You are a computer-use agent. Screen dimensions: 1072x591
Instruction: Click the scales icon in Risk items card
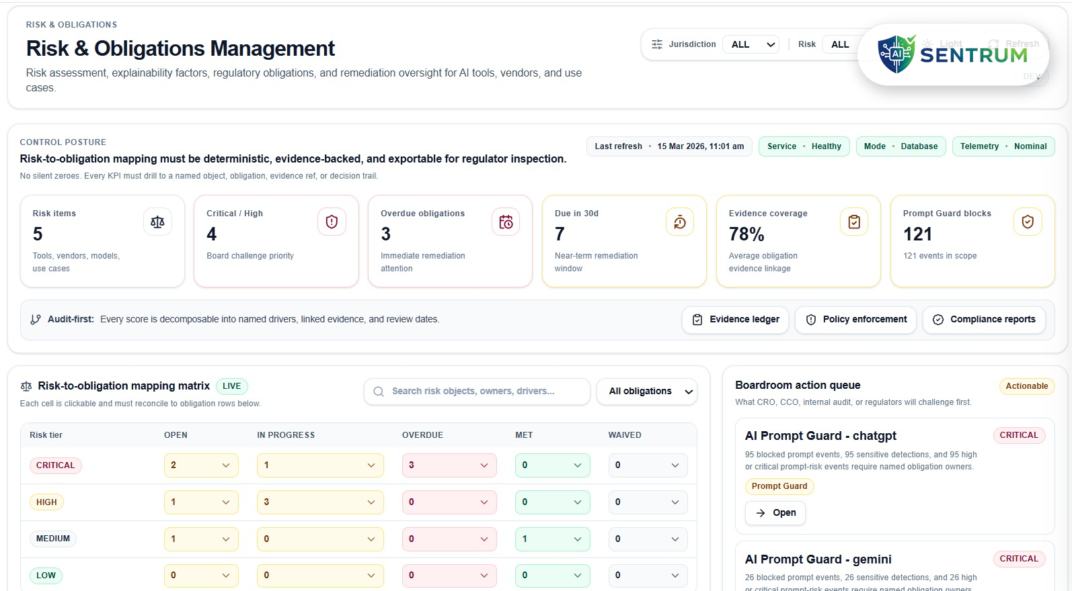[157, 222]
